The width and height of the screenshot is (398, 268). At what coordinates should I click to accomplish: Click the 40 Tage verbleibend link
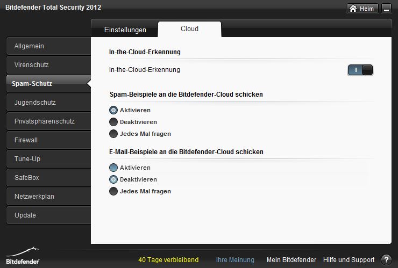[x=168, y=259]
